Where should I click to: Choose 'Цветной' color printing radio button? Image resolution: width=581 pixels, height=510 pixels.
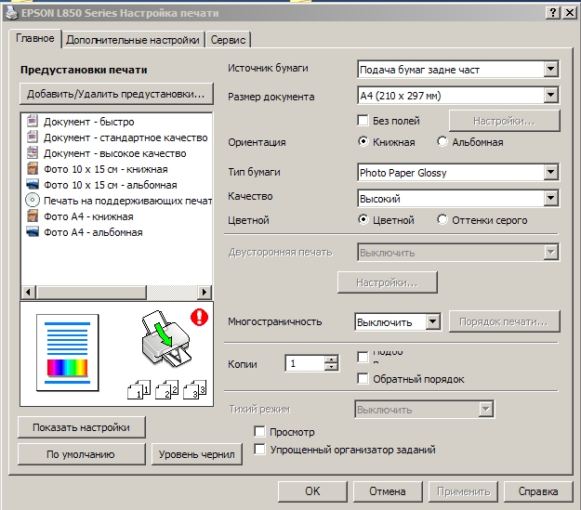tap(363, 219)
